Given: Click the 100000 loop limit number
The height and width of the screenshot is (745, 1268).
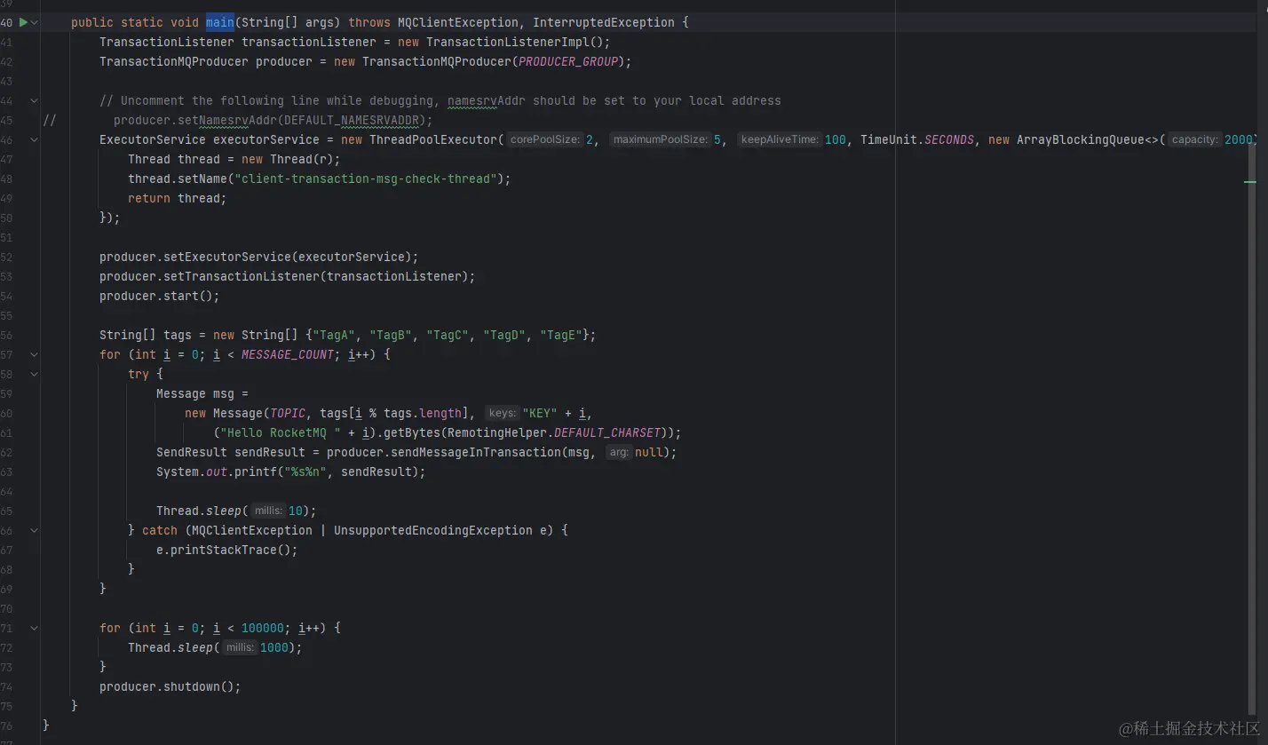Looking at the screenshot, I should pyautogui.click(x=263, y=628).
